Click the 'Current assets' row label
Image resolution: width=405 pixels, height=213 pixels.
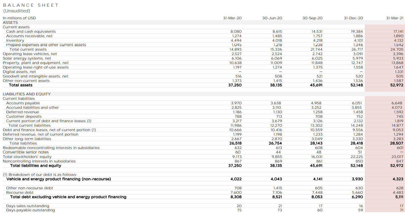tap(16, 27)
